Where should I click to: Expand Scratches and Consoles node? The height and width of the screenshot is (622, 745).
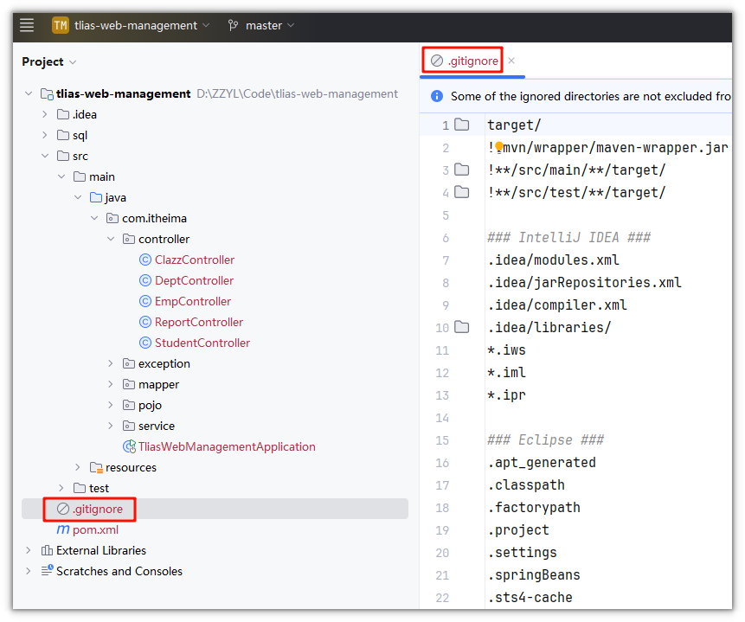click(29, 571)
